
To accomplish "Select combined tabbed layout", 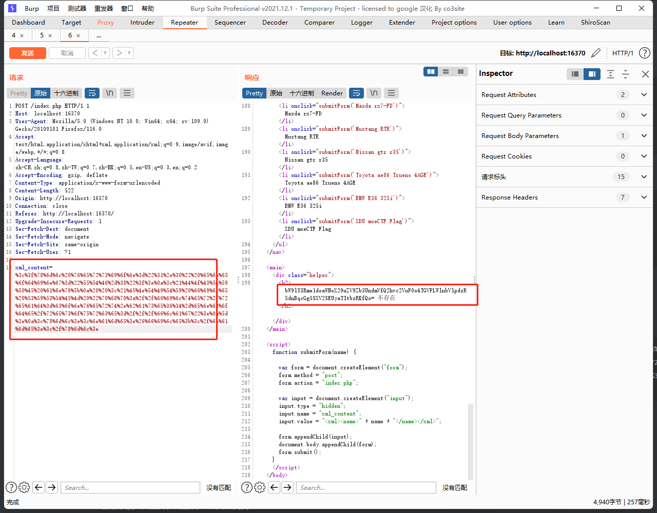I will 461,71.
